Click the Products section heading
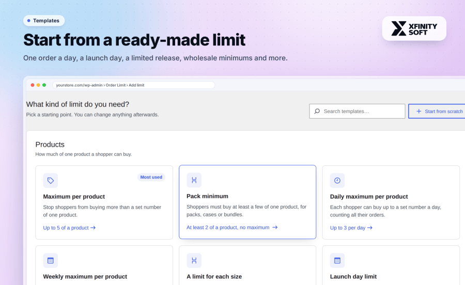The height and width of the screenshot is (285, 465). (x=50, y=144)
